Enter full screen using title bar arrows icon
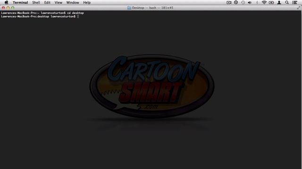Viewport: 302px width, 169px height. (x=299, y=8)
